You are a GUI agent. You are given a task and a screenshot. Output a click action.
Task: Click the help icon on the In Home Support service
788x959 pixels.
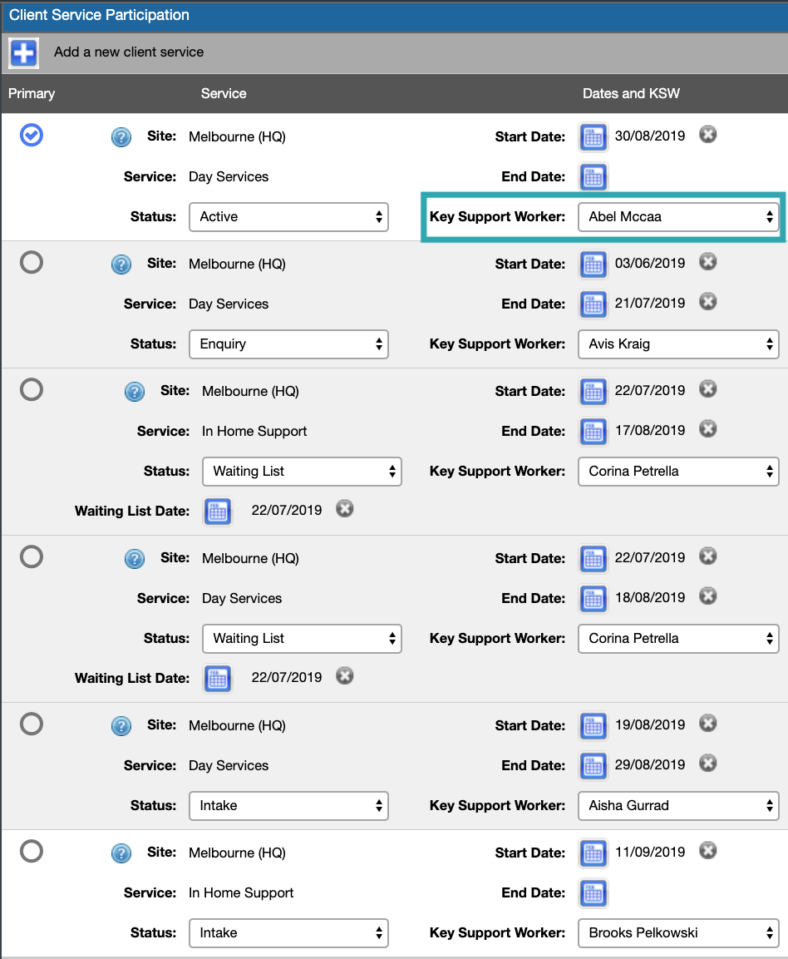click(135, 391)
